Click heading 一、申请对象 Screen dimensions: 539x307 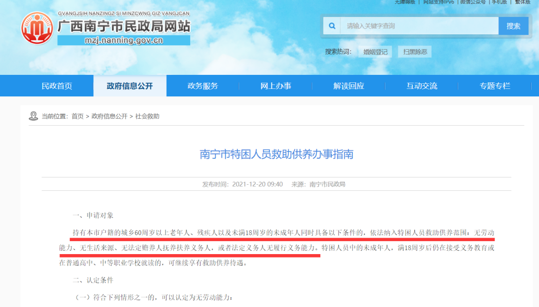(x=93, y=216)
